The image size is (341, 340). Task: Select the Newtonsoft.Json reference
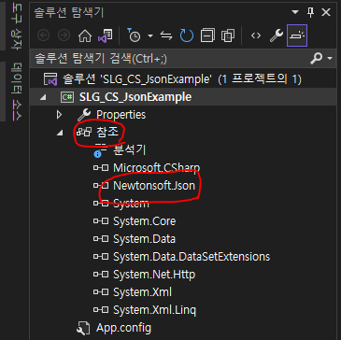tap(154, 186)
